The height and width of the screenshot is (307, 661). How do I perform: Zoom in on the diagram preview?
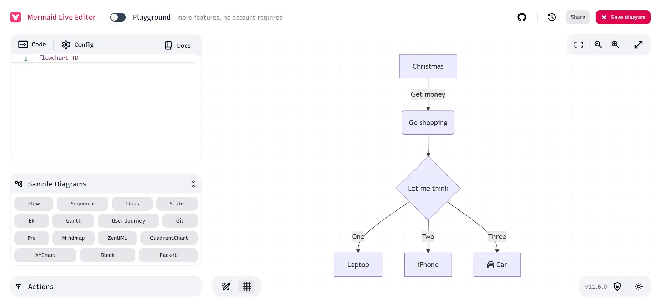pos(615,45)
